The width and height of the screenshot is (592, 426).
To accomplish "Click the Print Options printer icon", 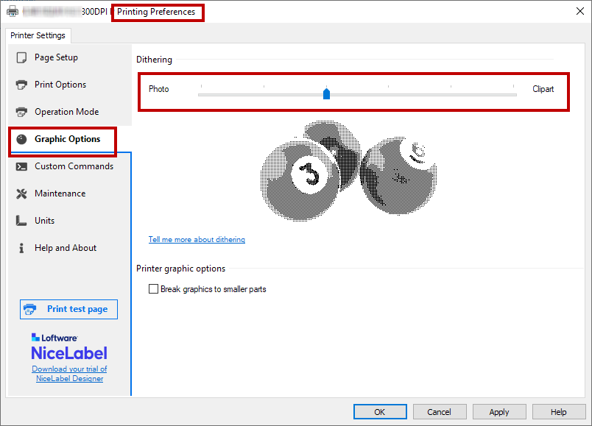I will (21, 85).
